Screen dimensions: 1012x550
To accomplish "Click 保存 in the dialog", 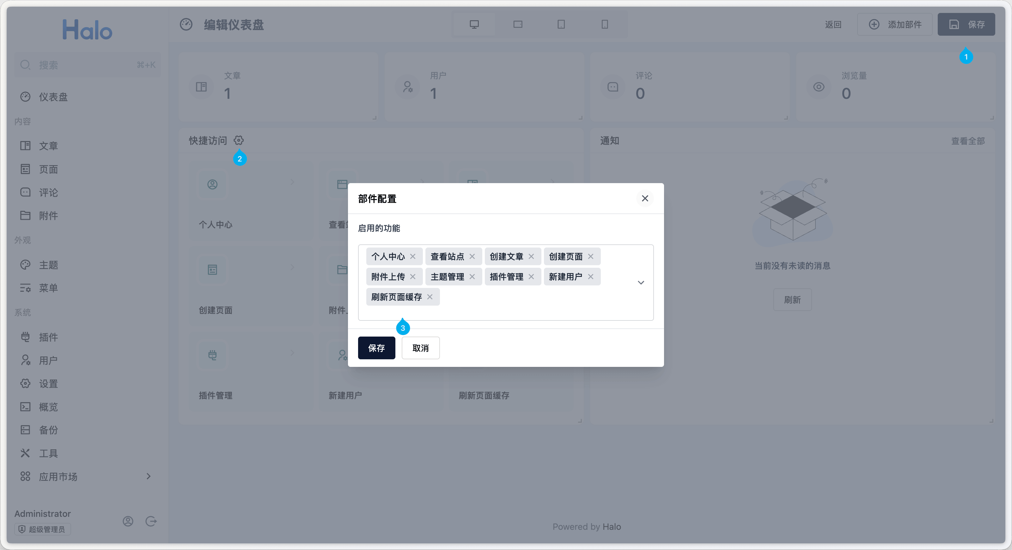I will pyautogui.click(x=376, y=348).
